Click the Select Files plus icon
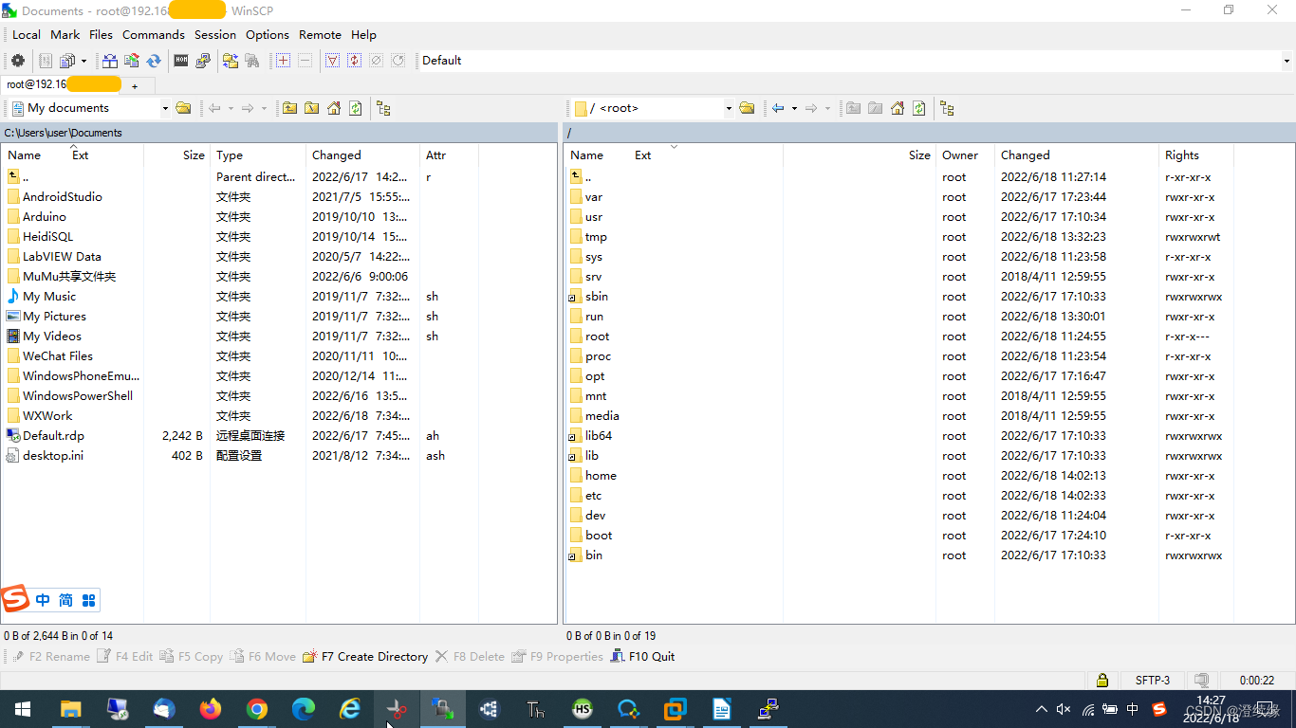This screenshot has height=728, width=1296. 283,61
